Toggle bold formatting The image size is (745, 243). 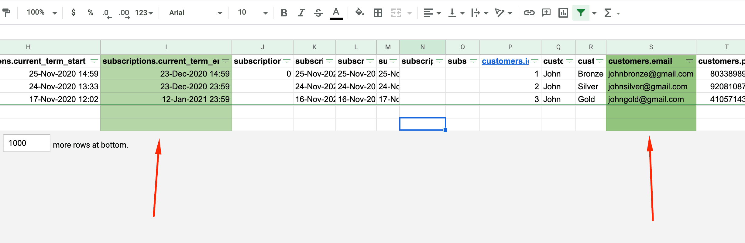pyautogui.click(x=284, y=13)
